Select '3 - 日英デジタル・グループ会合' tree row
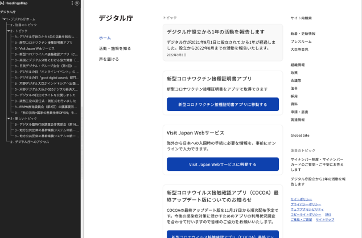362x238 pixels. [x=46, y=66]
